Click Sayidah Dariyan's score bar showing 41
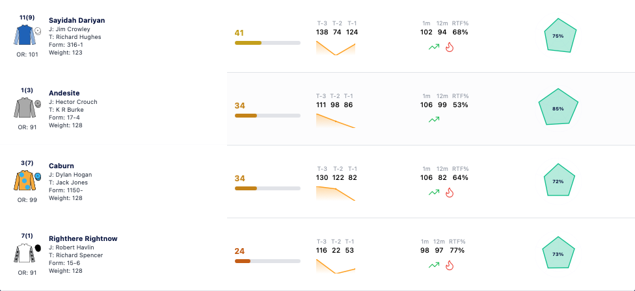635x291 pixels. point(267,42)
